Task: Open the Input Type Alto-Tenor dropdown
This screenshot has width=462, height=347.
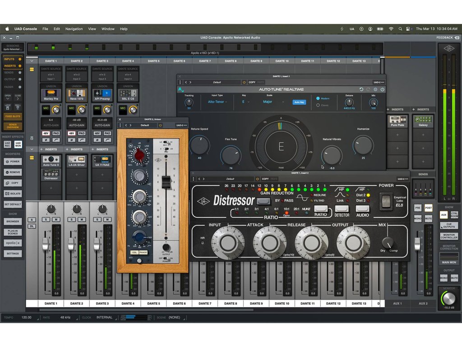Action: (217, 102)
